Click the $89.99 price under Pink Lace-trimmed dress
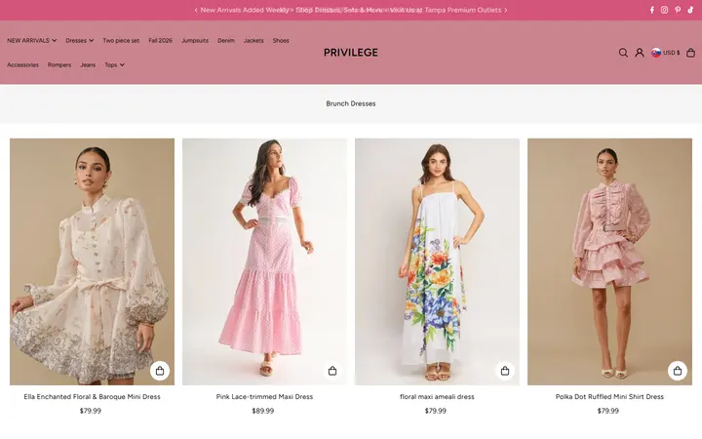702x439 pixels. tap(263, 411)
